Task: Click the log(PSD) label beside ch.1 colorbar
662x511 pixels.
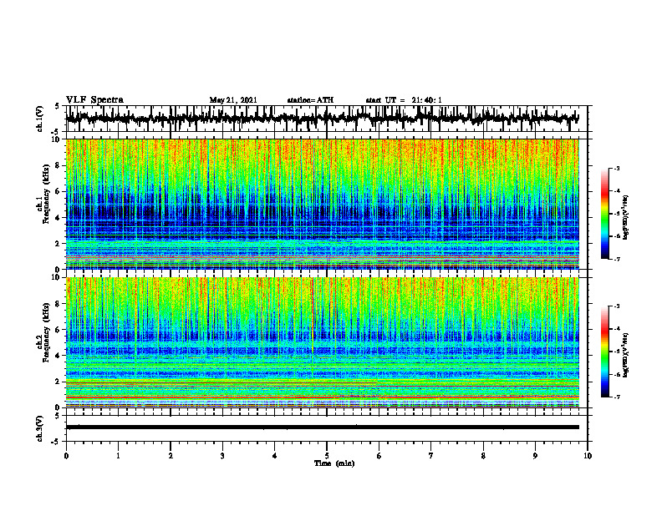Action: click(x=626, y=217)
